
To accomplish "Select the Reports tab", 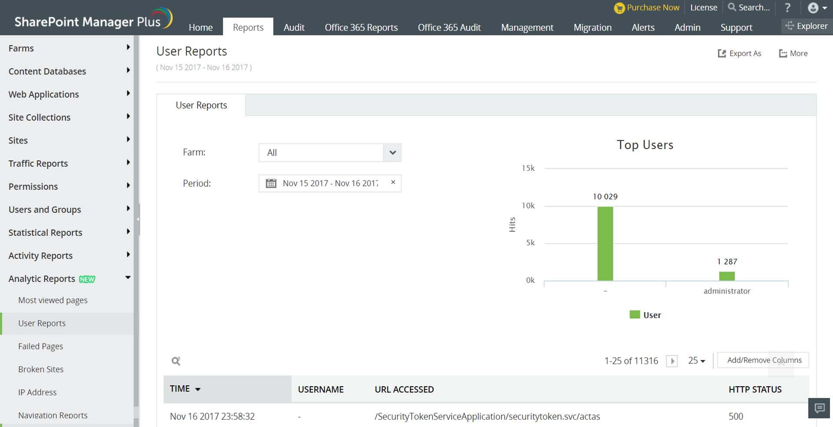I will [248, 27].
